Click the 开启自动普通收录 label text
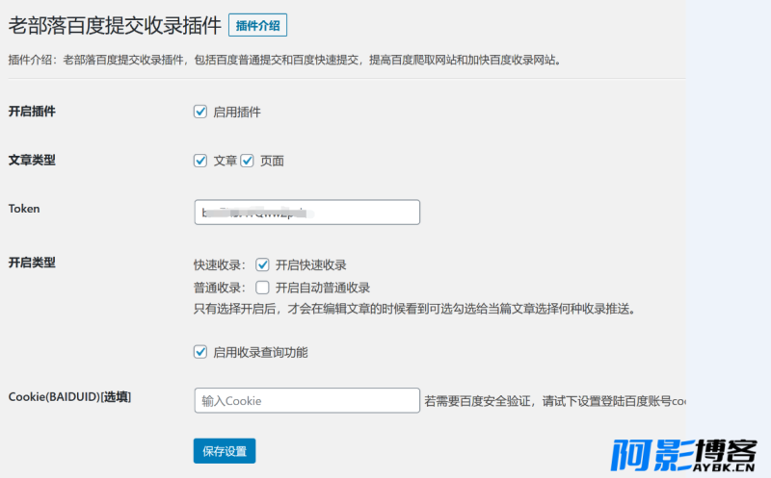This screenshot has height=478, width=771. click(x=323, y=288)
